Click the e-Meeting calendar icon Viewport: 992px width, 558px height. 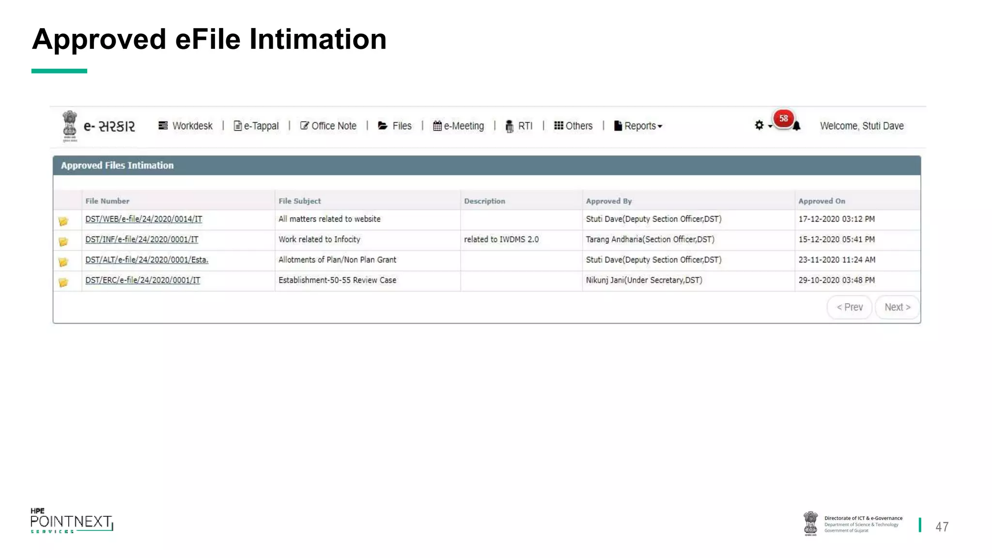coord(437,126)
